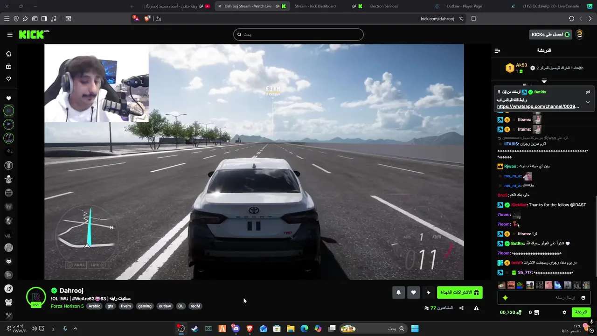Image resolution: width=597 pixels, height=336 pixels.
Task: Open the Kick sidebar hamburger menu
Action: [10, 35]
